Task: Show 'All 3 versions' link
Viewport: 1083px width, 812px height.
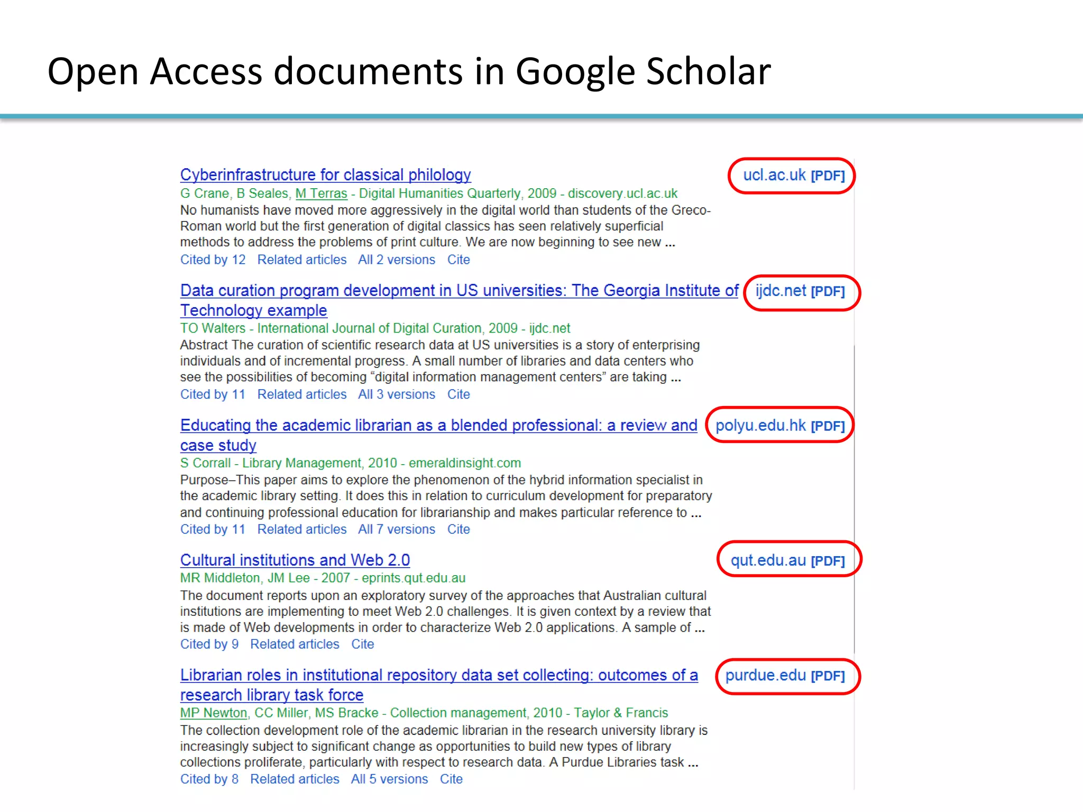Action: [x=397, y=394]
